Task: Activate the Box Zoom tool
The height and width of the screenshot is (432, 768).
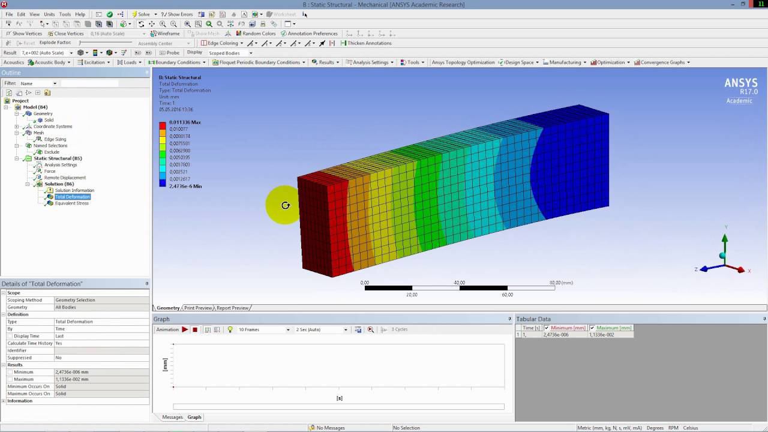Action: (173, 24)
